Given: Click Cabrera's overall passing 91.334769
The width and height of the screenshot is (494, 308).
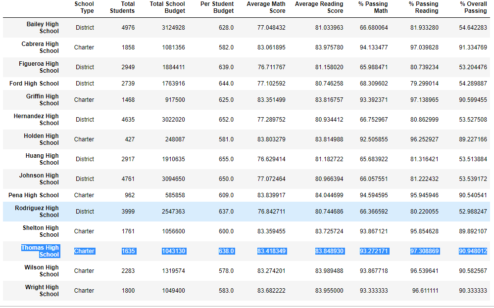Looking at the screenshot, I should click(473, 47).
